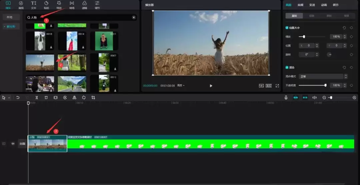This screenshot has height=185, width=360.
Task: Toggle the 位置大小 checkbox
Action: [x=287, y=28]
